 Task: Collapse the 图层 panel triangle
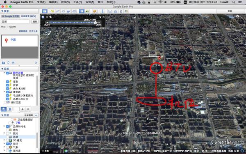2,115
